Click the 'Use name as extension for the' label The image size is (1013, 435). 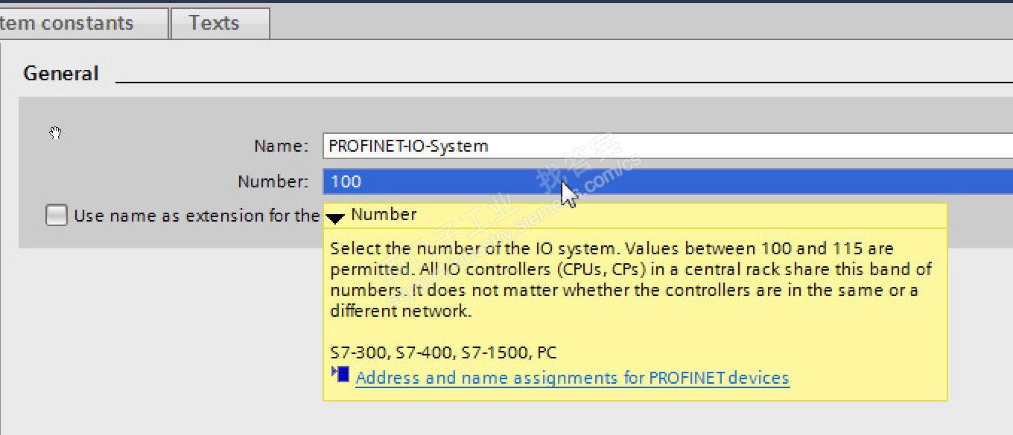pos(197,216)
